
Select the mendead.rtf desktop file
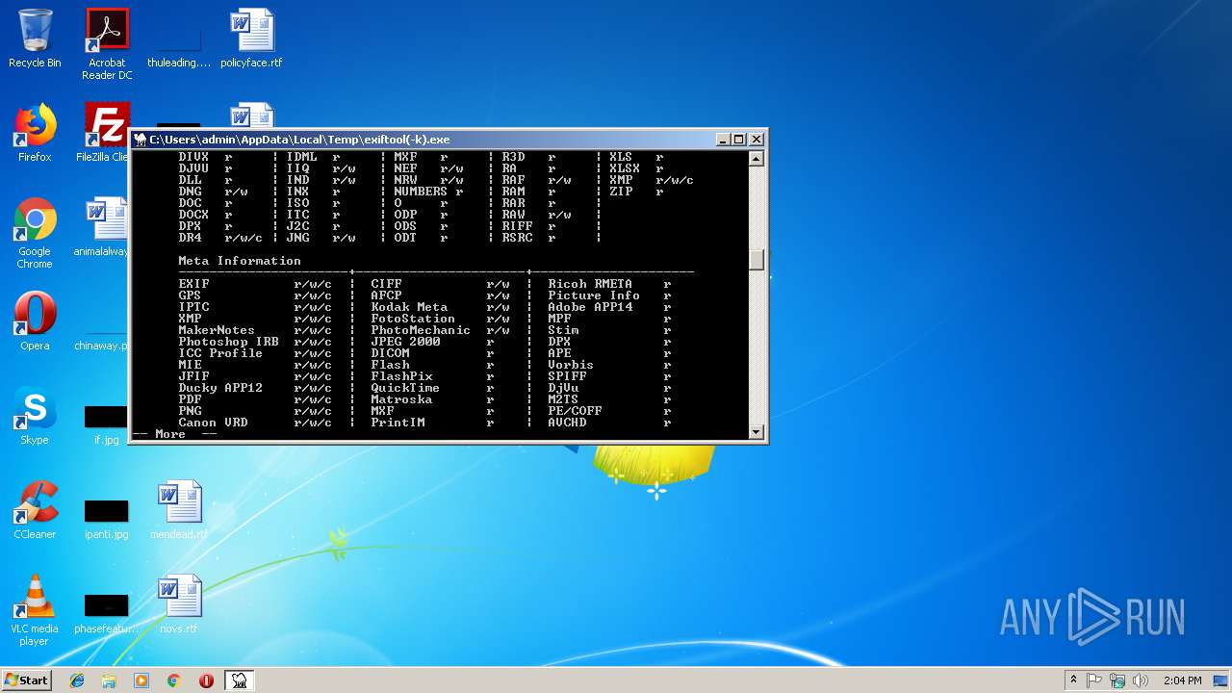click(179, 511)
